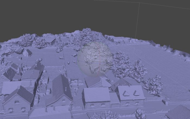Click the small tree at the bottom right

coord(140,114)
